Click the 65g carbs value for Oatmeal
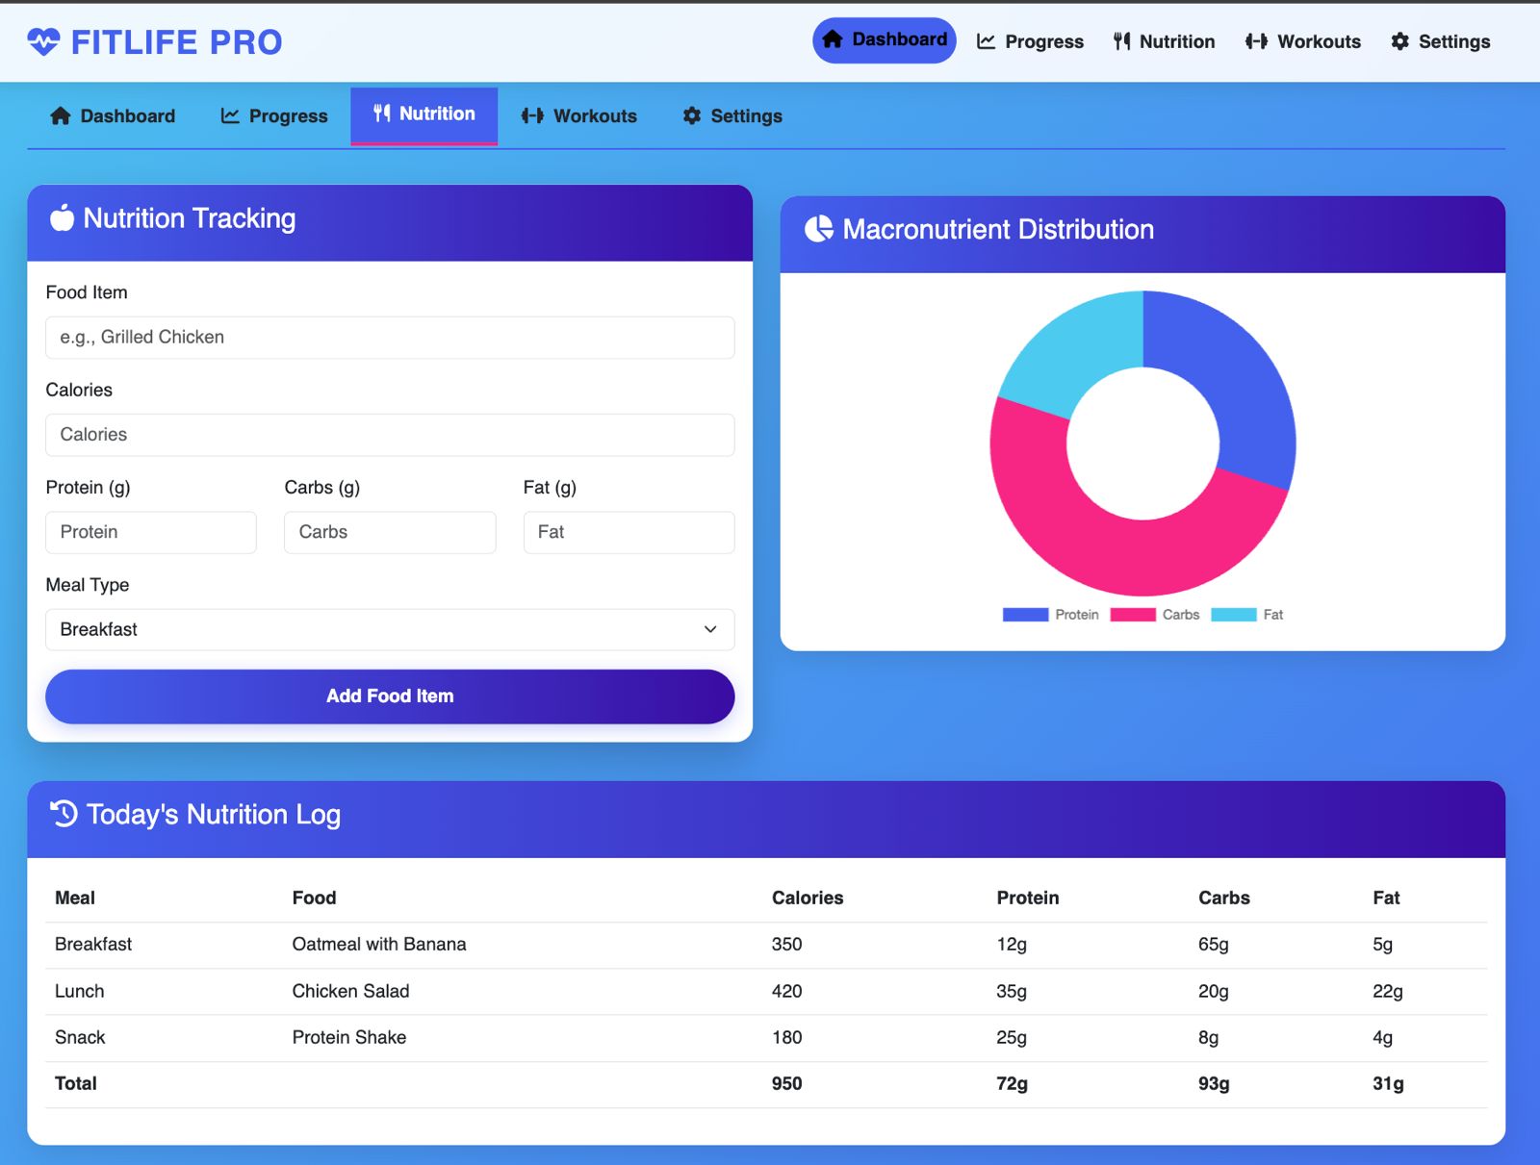Viewport: 1540px width, 1165px height. [x=1214, y=945]
